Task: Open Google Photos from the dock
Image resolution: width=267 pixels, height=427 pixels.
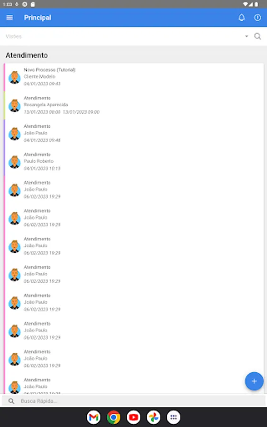Action: (x=154, y=417)
